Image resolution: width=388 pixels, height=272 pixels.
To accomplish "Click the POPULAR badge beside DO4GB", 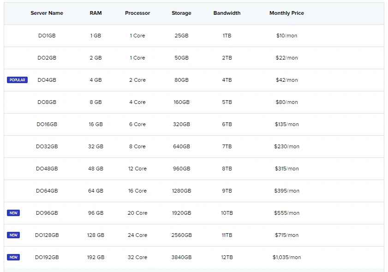I will click(17, 79).
